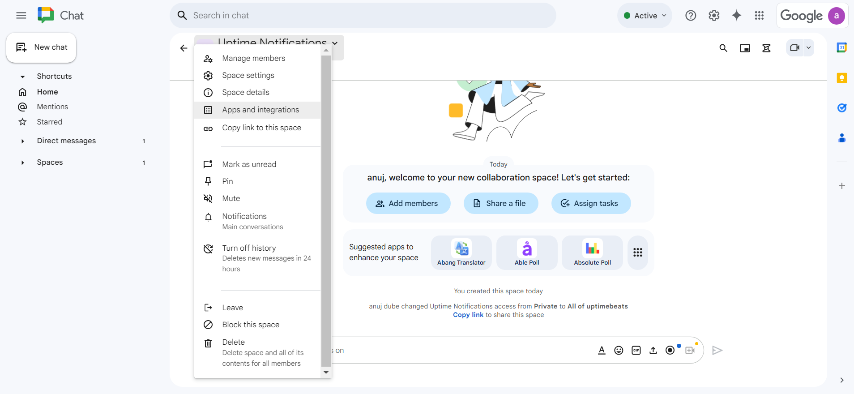Image resolution: width=854 pixels, height=394 pixels.
Task: Open Google apps grid icon
Action: coord(759,16)
